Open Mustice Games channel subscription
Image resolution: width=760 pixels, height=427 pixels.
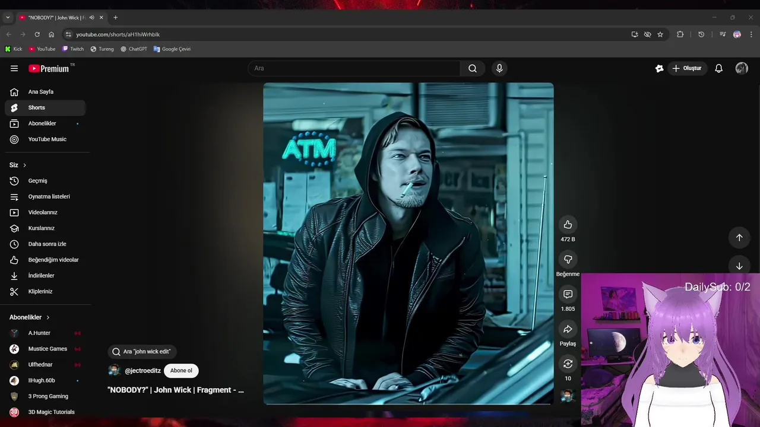pyautogui.click(x=45, y=349)
